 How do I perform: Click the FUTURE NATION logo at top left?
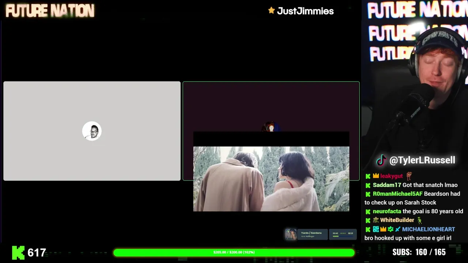[50, 11]
